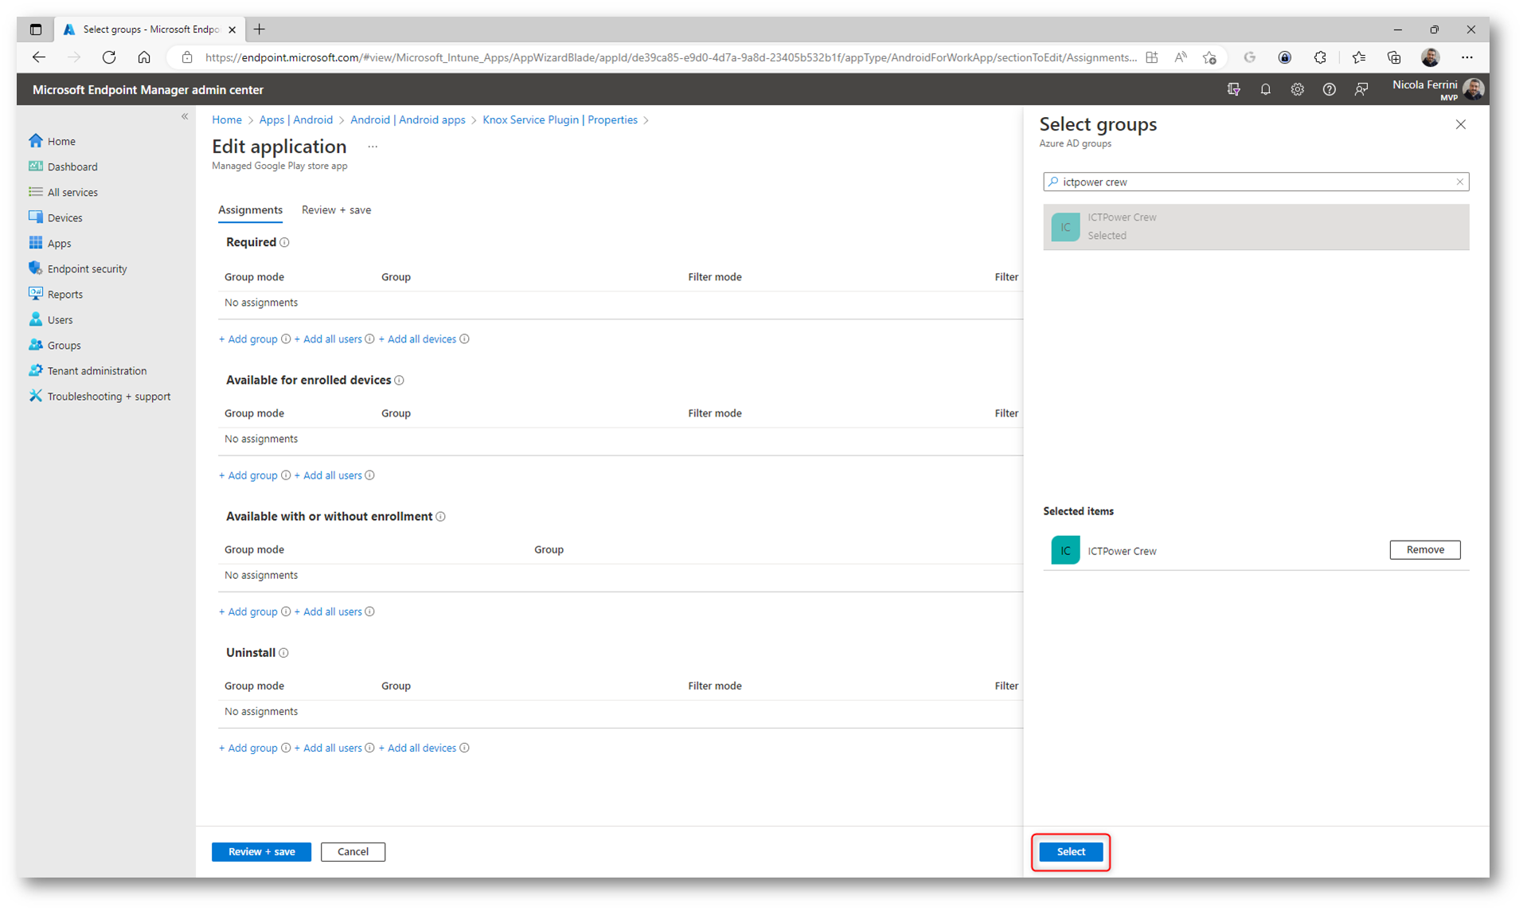Open Endpoint security section

click(87, 268)
